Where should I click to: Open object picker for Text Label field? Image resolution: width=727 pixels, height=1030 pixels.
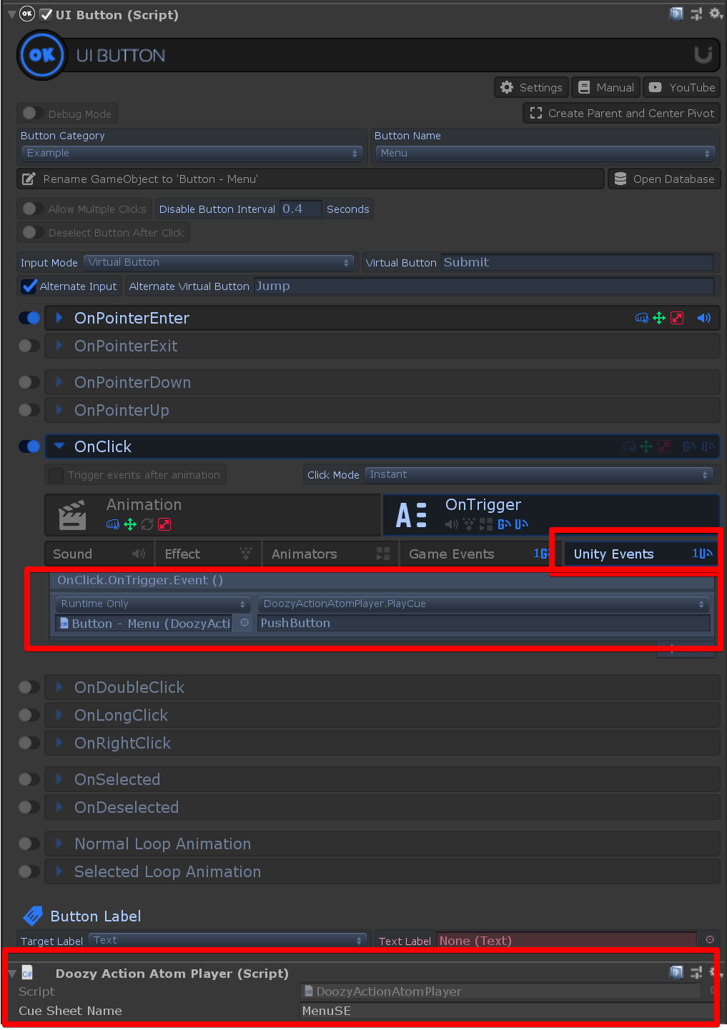pos(710,940)
